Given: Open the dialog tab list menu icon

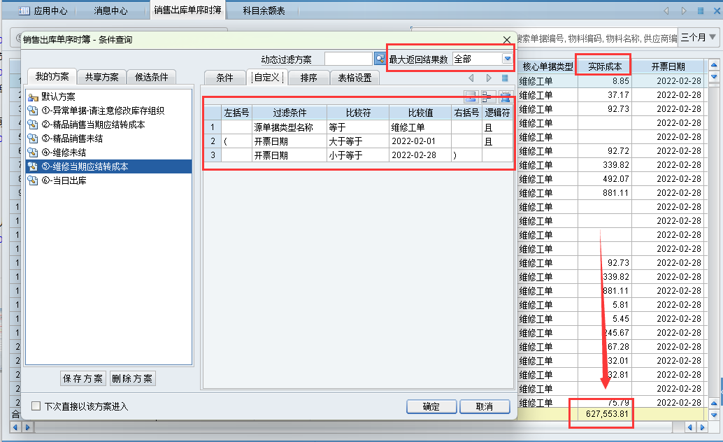Looking at the screenshot, I should click(505, 78).
